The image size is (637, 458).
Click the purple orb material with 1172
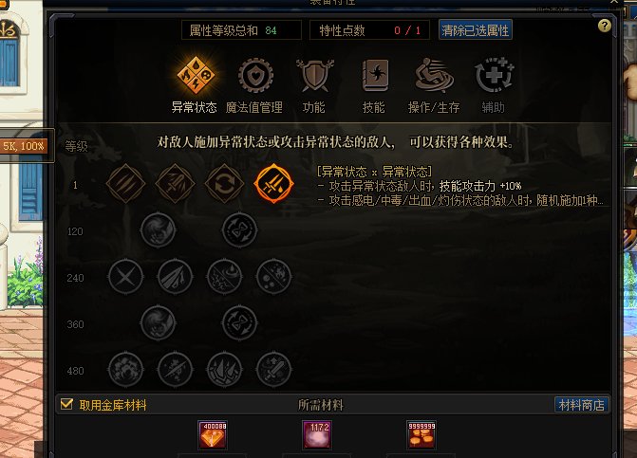tap(317, 435)
